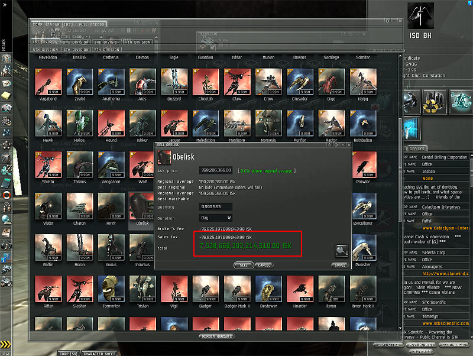Select the Offices tab in station panel
Screen dimensions: 473x356
[417, 149]
